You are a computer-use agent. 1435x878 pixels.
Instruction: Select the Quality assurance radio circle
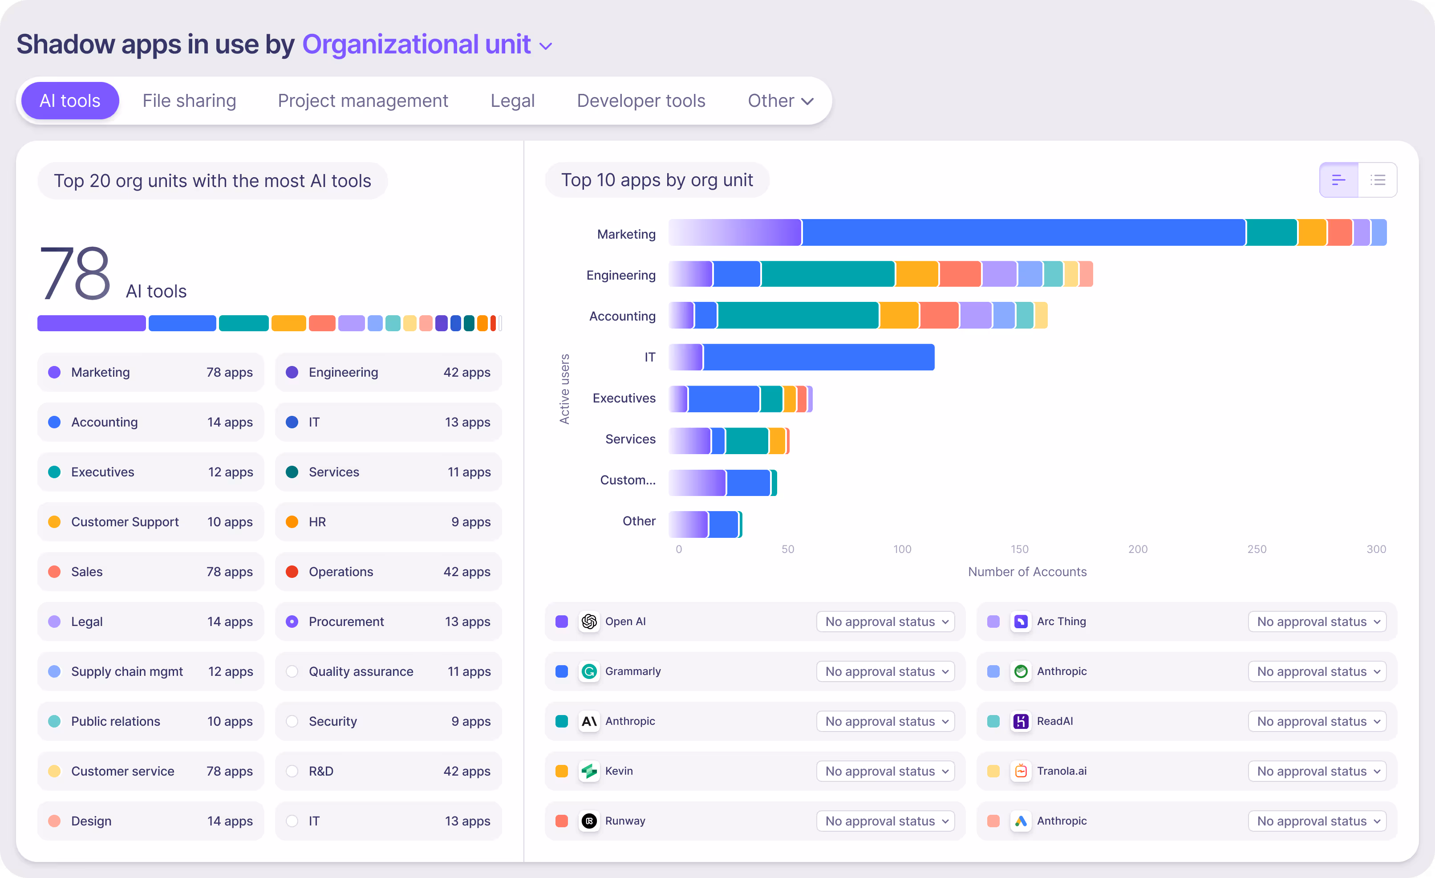[292, 672]
